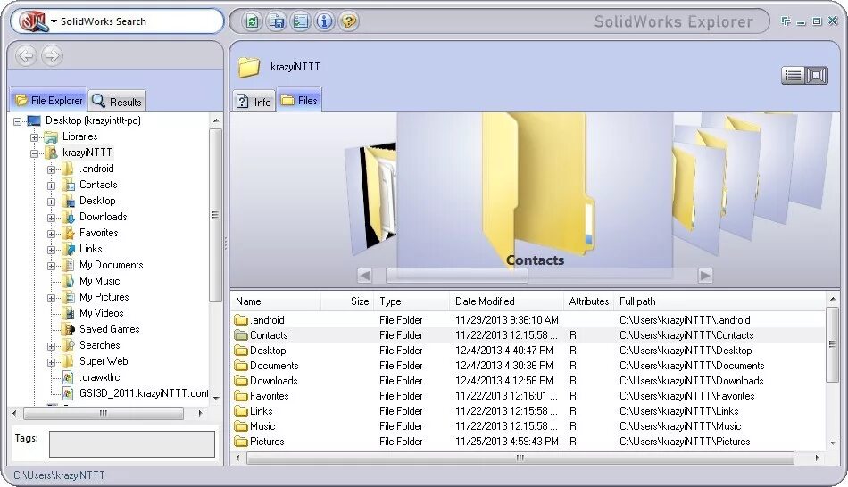This screenshot has width=848, height=487.
Task: Click the SolidWorks Search logo icon
Action: (34, 21)
